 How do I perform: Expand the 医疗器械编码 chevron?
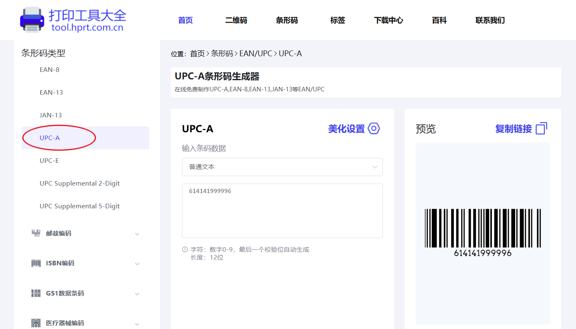(x=137, y=324)
